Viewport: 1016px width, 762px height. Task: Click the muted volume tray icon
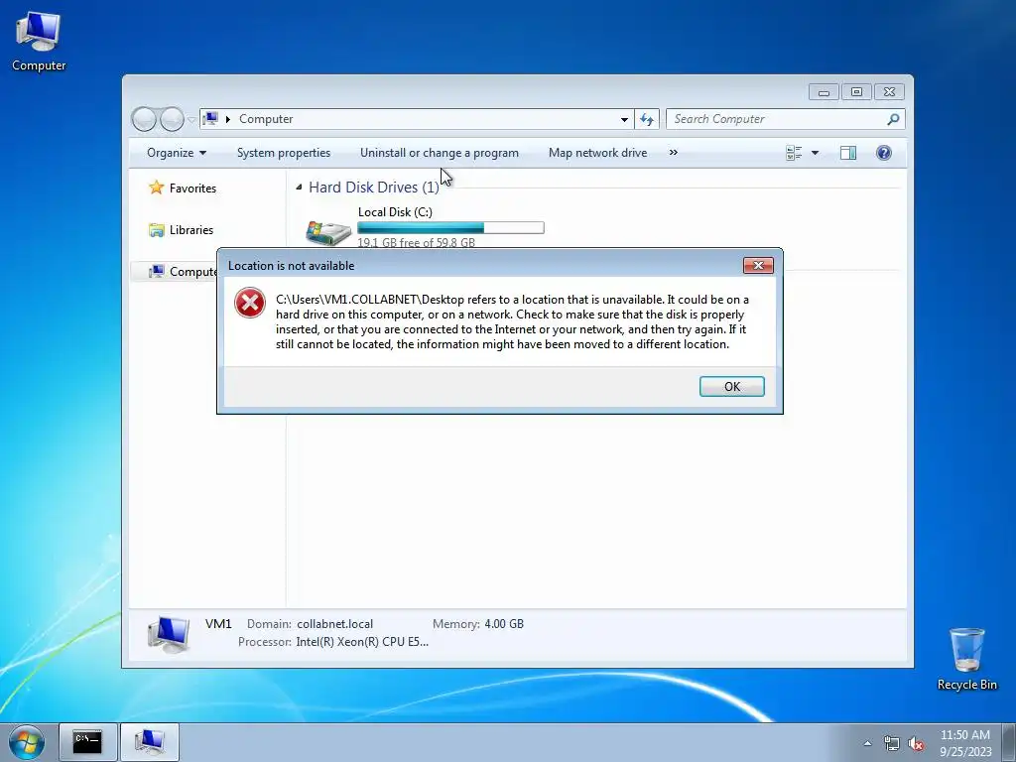[916, 743]
